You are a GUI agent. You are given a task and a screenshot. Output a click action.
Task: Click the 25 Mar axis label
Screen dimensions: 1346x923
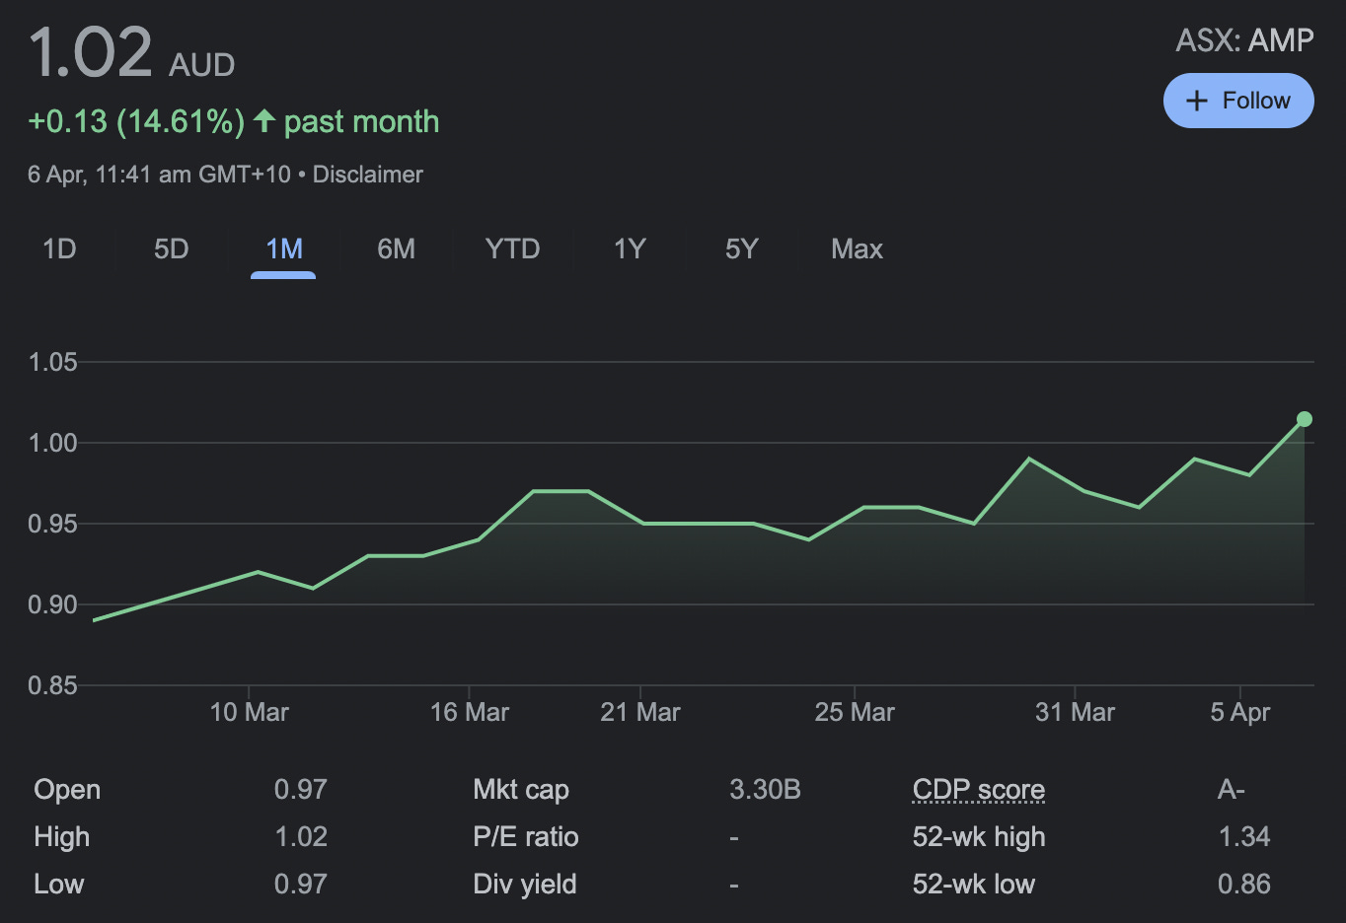click(x=855, y=712)
